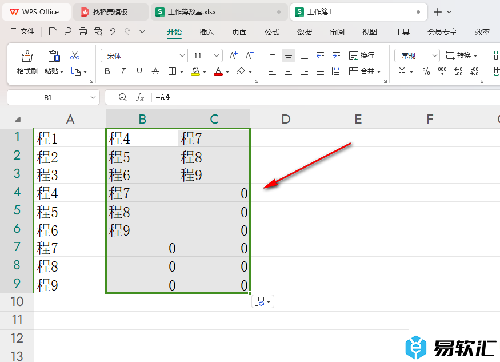Select row 10 header
The width and height of the screenshot is (500, 362).
click(17, 302)
